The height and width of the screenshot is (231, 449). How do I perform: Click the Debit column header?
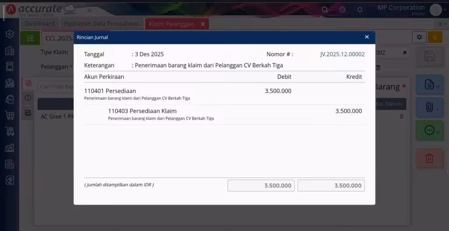(x=284, y=76)
